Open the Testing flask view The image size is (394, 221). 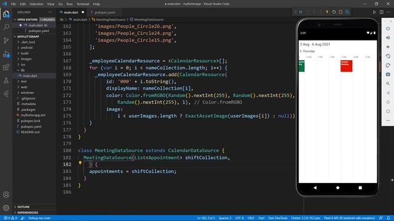pos(6,80)
